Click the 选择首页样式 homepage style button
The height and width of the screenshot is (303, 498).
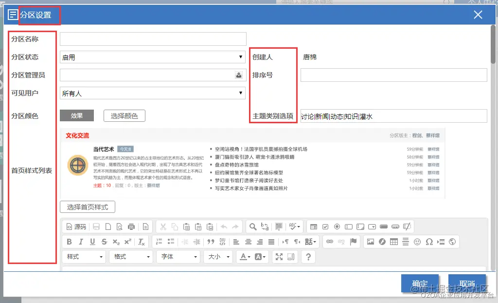tap(88, 207)
